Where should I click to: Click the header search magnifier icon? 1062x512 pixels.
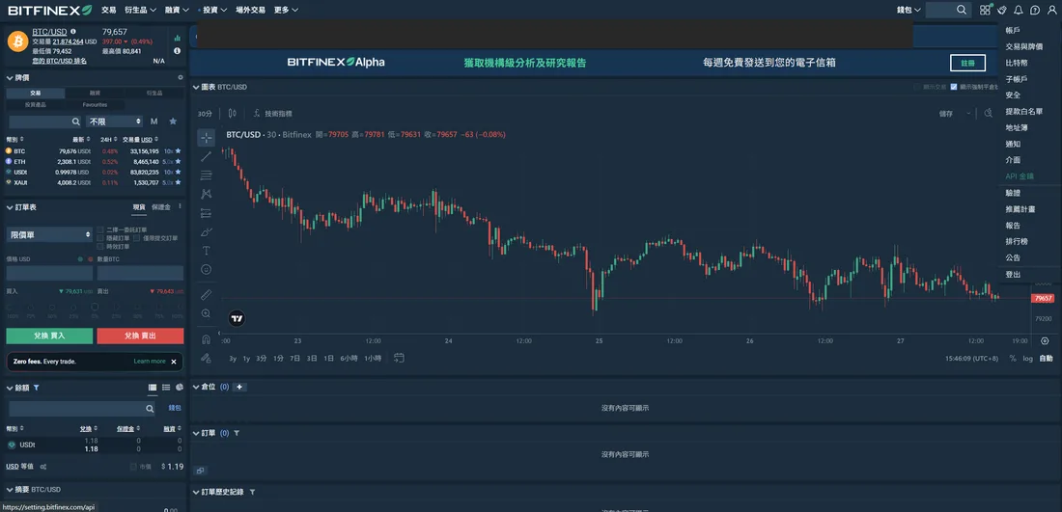[x=962, y=11]
